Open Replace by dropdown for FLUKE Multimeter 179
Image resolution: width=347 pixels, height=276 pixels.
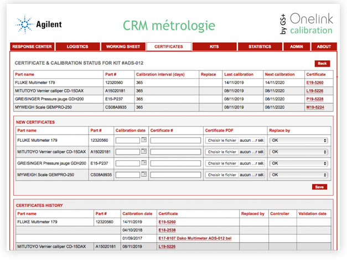coord(298,141)
